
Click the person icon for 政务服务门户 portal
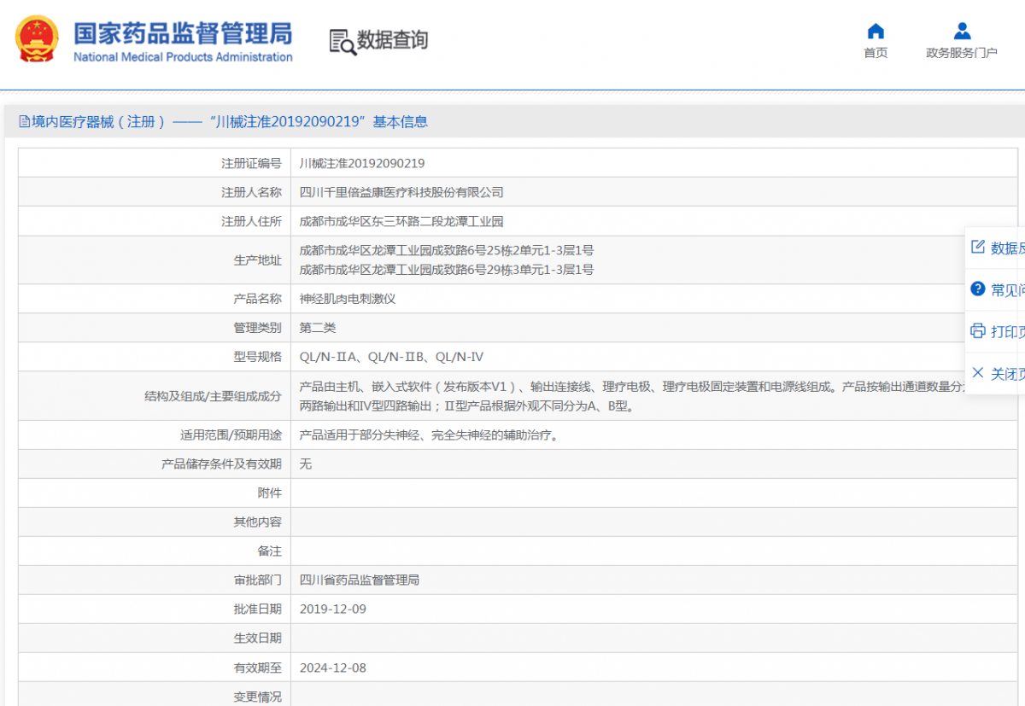pyautogui.click(x=962, y=31)
